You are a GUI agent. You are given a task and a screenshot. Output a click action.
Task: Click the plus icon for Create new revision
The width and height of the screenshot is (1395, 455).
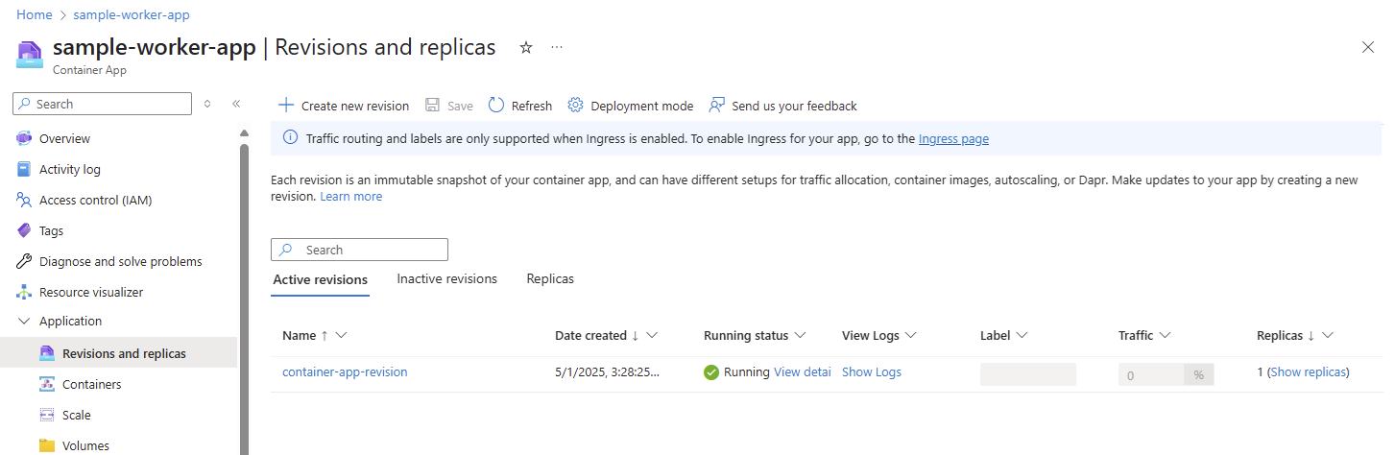[285, 106]
